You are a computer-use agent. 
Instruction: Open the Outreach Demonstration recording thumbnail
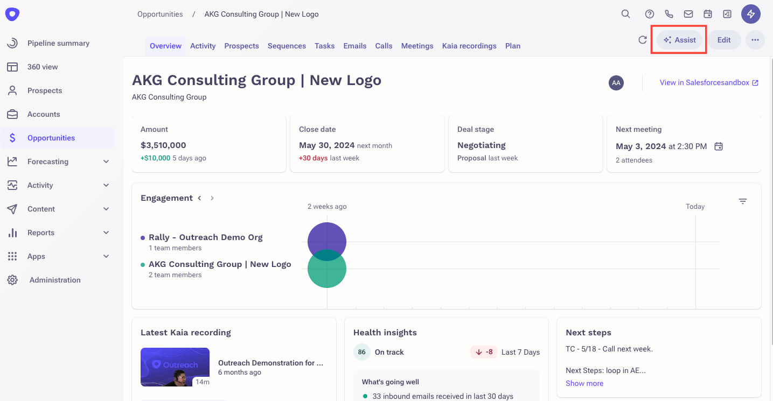(x=175, y=367)
